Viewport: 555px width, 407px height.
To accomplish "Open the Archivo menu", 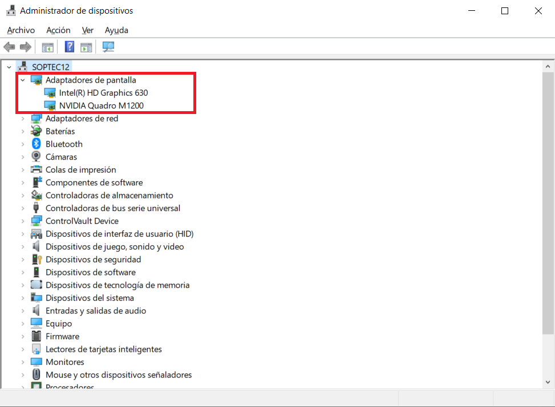I will pos(21,30).
